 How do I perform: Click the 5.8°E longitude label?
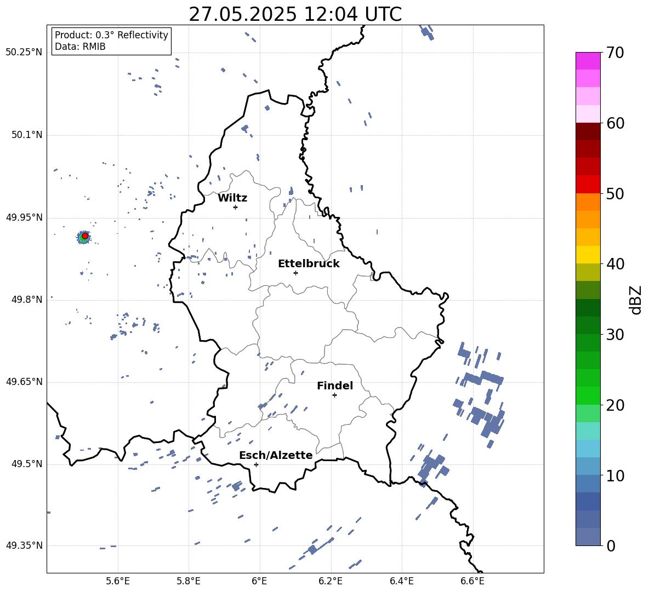point(189,581)
